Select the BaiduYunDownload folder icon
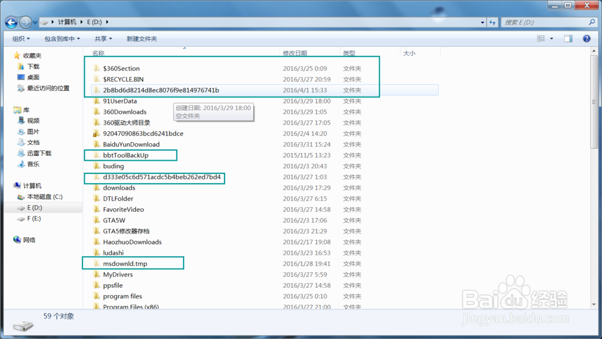602x339 pixels. coord(97,145)
